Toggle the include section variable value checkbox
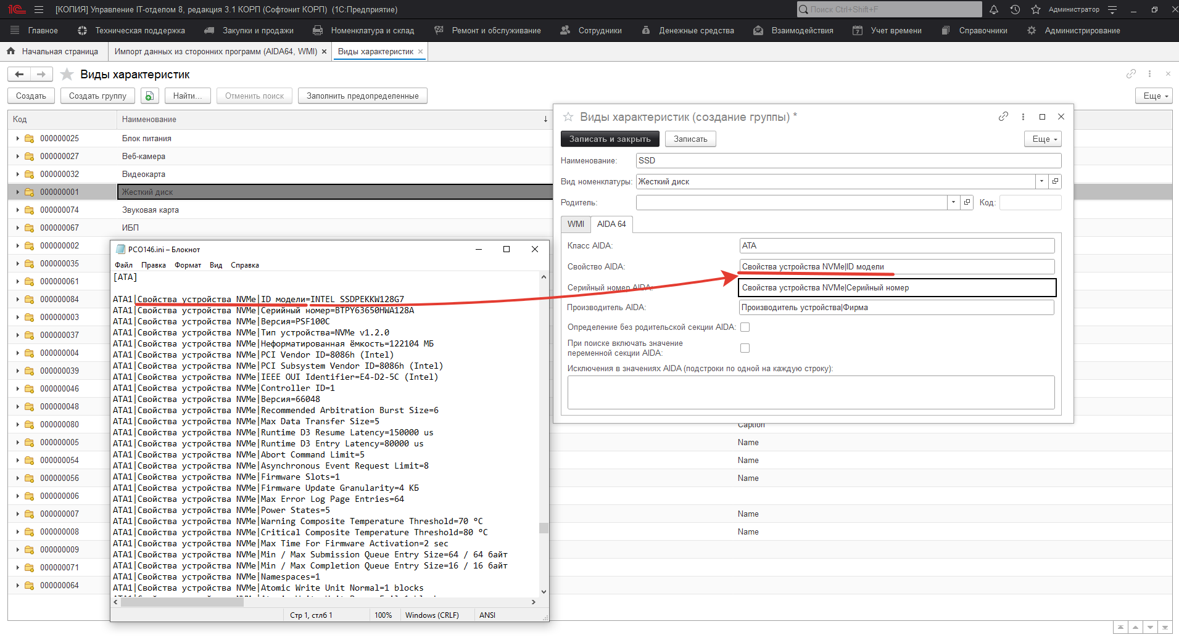The image size is (1179, 640). (745, 348)
